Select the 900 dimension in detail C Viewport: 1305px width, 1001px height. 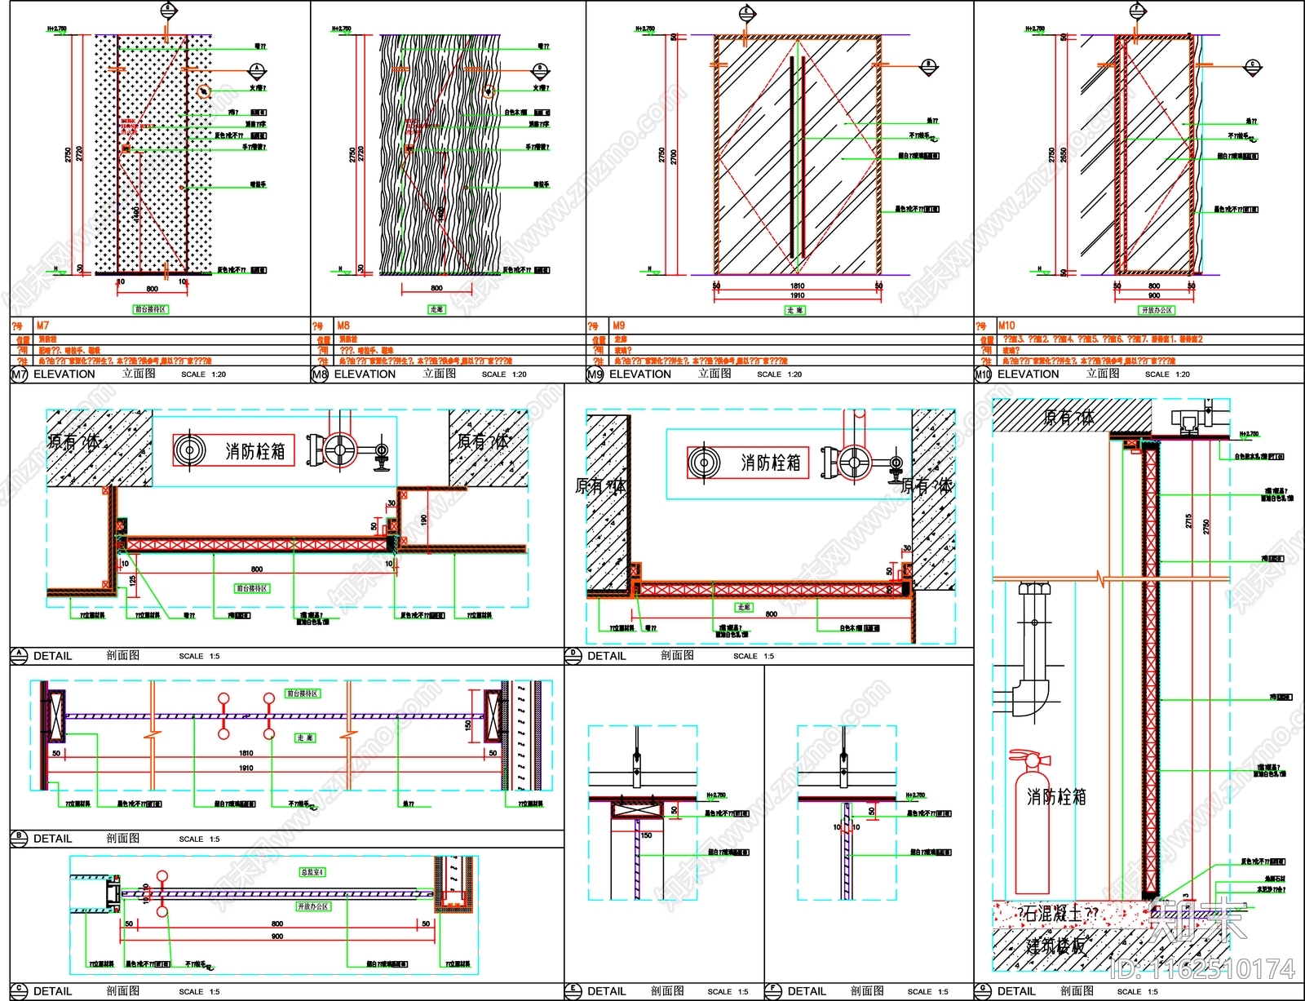(x=277, y=937)
